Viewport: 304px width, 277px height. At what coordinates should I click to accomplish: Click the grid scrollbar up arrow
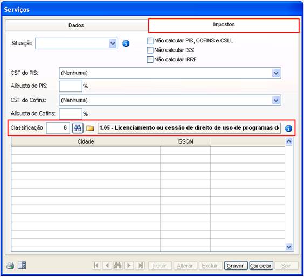[289, 141]
